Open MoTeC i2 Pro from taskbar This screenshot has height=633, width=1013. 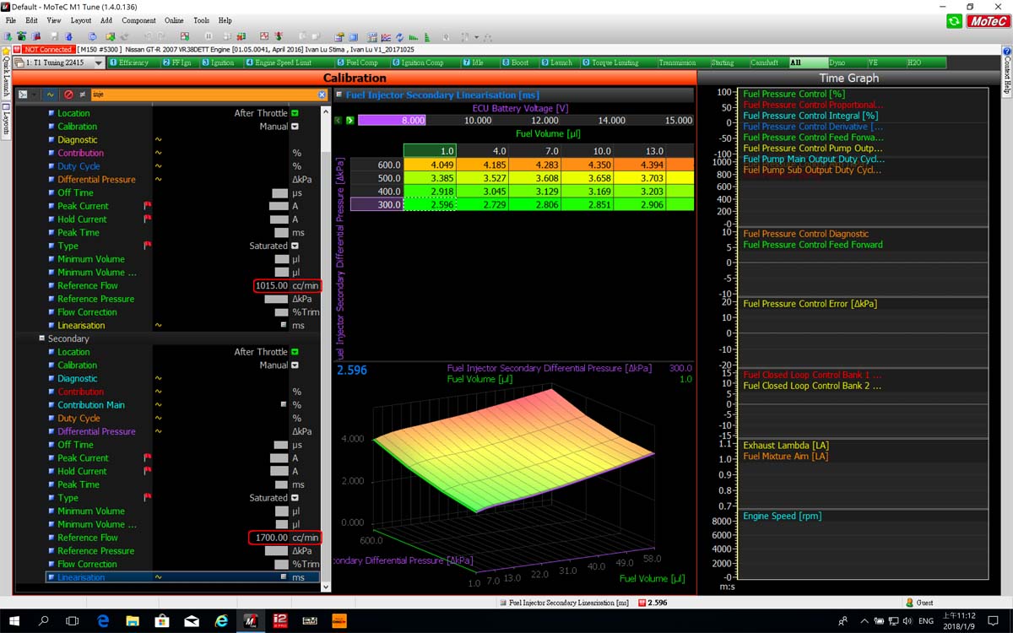[x=280, y=620]
